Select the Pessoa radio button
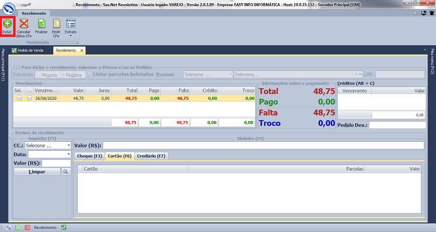The width and height of the screenshot is (436, 232). [x=38, y=75]
